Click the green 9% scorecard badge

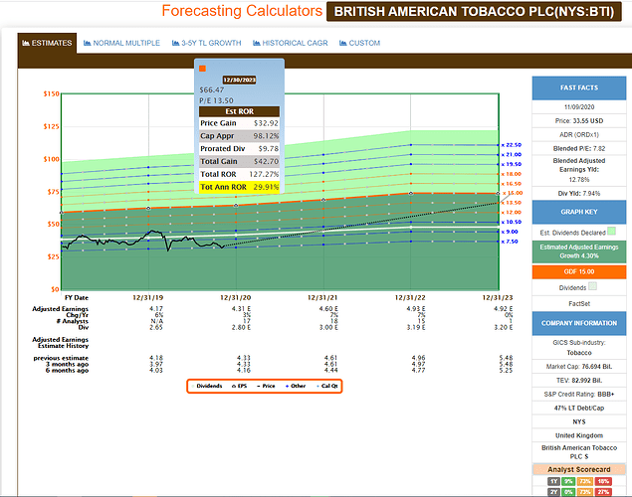[568, 481]
